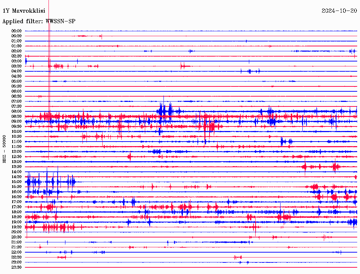Image resolution: width=360 pixels, height=274 pixels.
Task: Select the 06:30 time label
Action: (17, 96)
